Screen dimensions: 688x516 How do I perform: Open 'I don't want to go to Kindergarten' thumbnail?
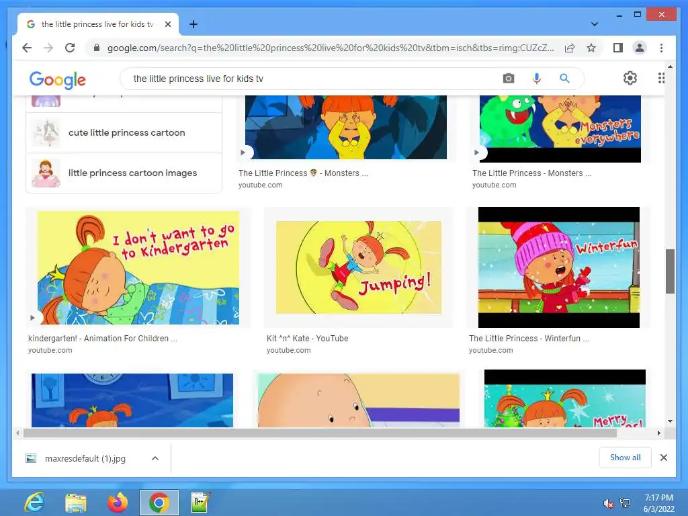[138, 267]
